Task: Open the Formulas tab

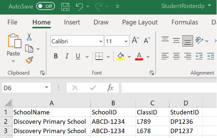Action: point(185,22)
